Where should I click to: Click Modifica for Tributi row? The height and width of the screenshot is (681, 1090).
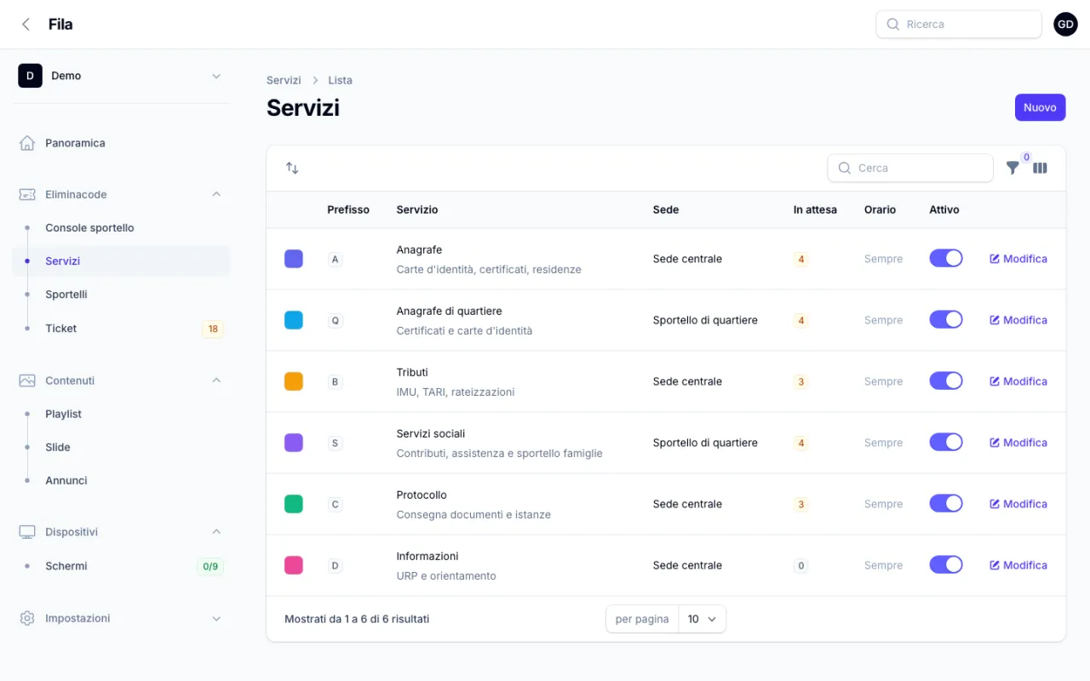pyautogui.click(x=1018, y=381)
